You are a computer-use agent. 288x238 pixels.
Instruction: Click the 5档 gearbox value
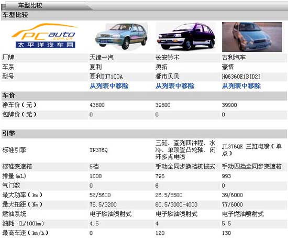click(x=94, y=167)
